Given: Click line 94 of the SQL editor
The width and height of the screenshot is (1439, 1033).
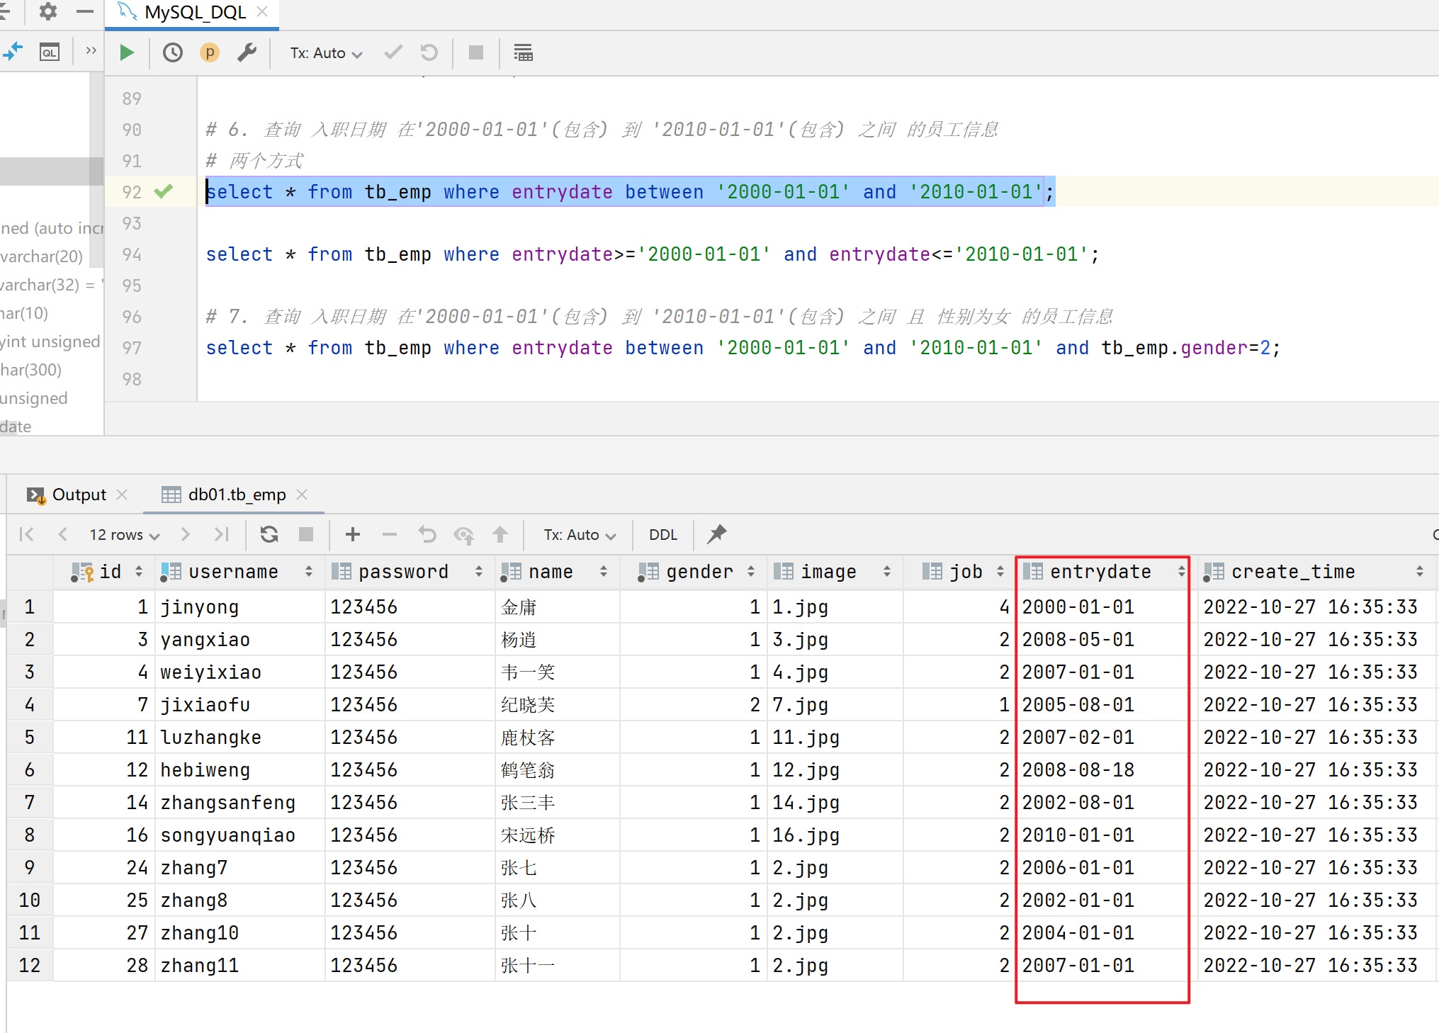Looking at the screenshot, I should pyautogui.click(x=652, y=254).
